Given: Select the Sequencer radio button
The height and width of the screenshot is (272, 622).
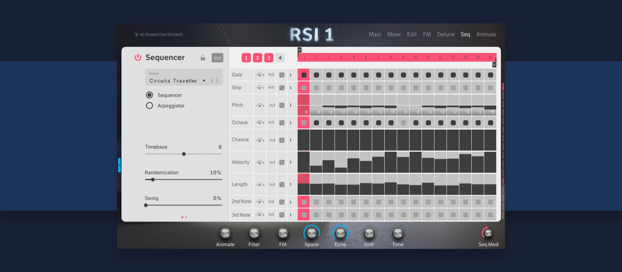Looking at the screenshot, I should pos(149,95).
